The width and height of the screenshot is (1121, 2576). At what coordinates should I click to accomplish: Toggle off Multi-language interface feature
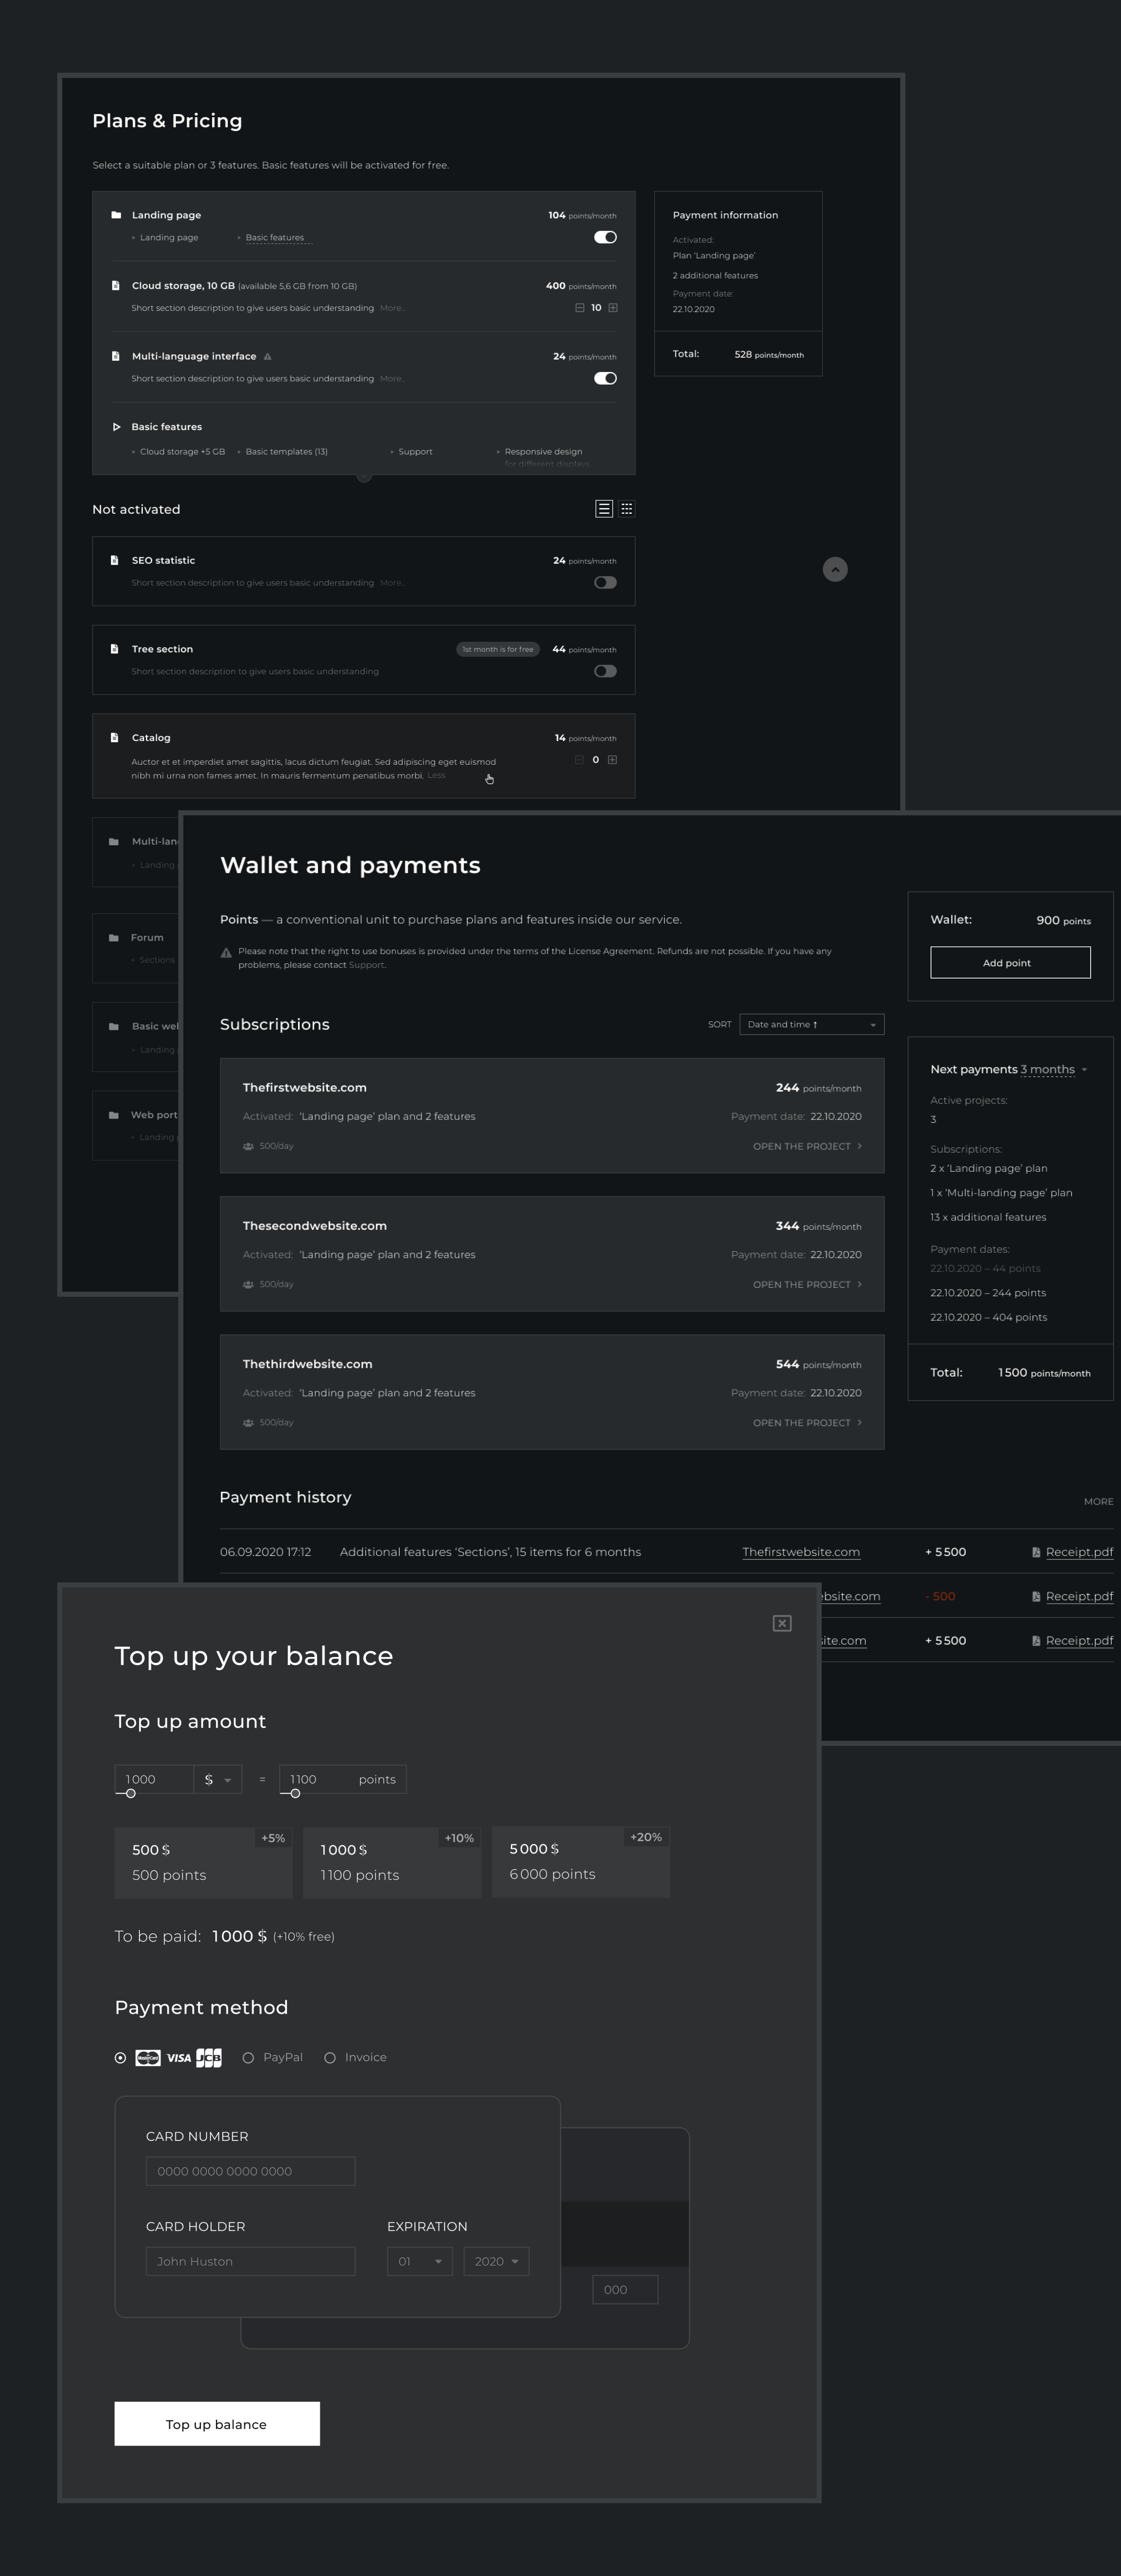pos(605,378)
